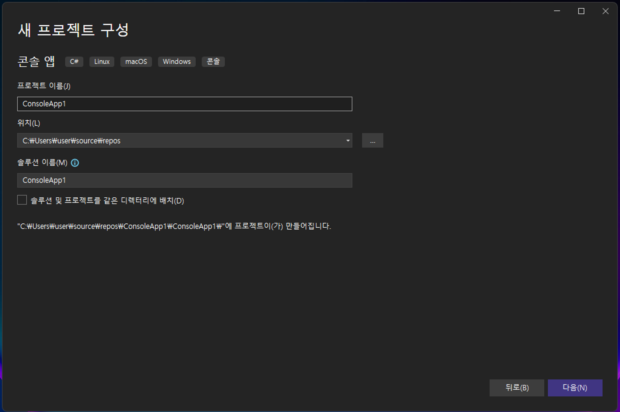Viewport: 620px width, 412px height.
Task: Click the Windows platform tag
Action: click(x=177, y=62)
